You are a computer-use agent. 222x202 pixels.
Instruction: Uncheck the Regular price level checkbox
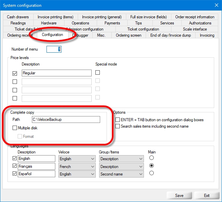click(x=15, y=73)
